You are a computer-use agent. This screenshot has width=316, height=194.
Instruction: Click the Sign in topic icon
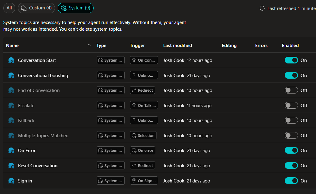point(11,181)
